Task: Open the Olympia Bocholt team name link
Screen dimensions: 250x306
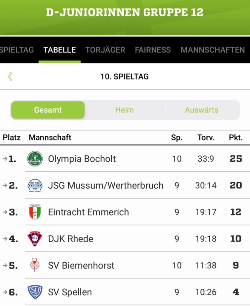Action: 82,159
